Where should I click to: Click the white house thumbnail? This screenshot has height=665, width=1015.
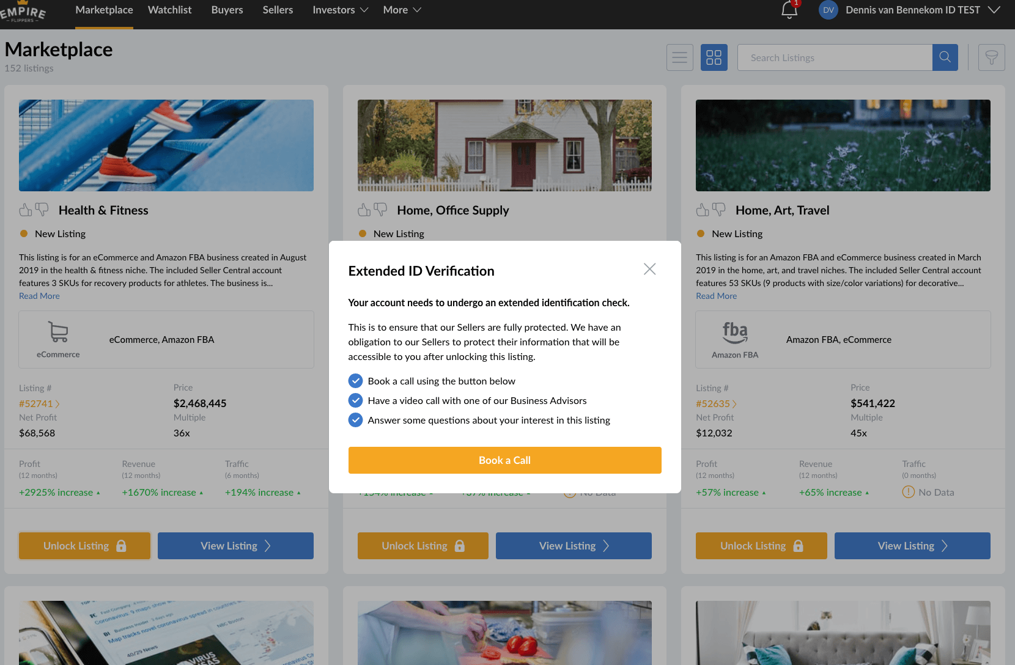(504, 145)
